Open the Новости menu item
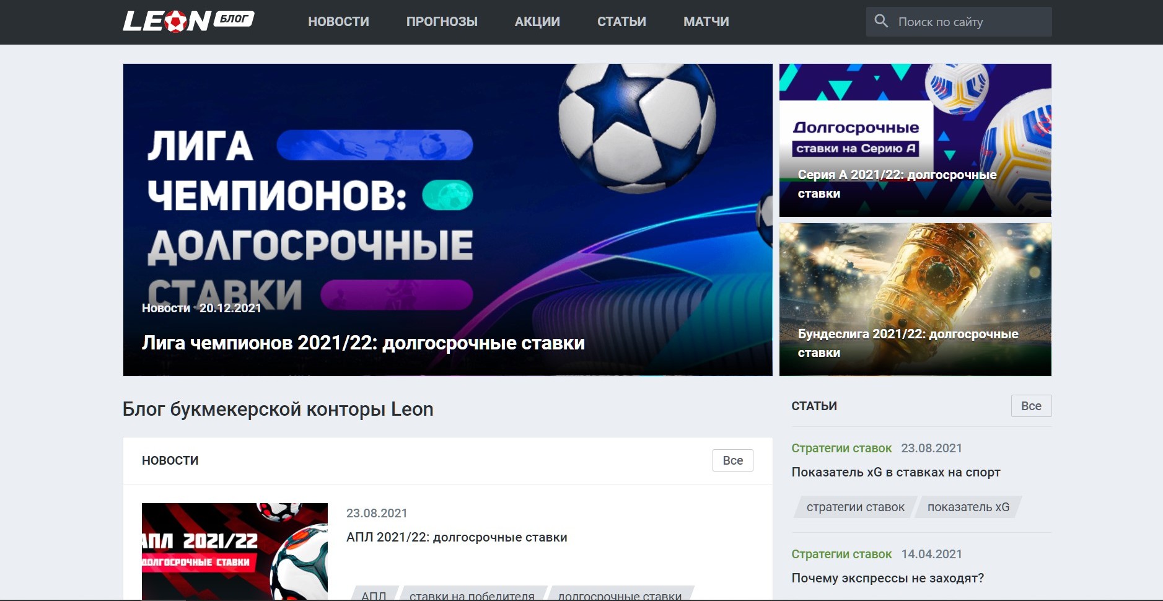Image resolution: width=1163 pixels, height=601 pixels. coord(338,22)
